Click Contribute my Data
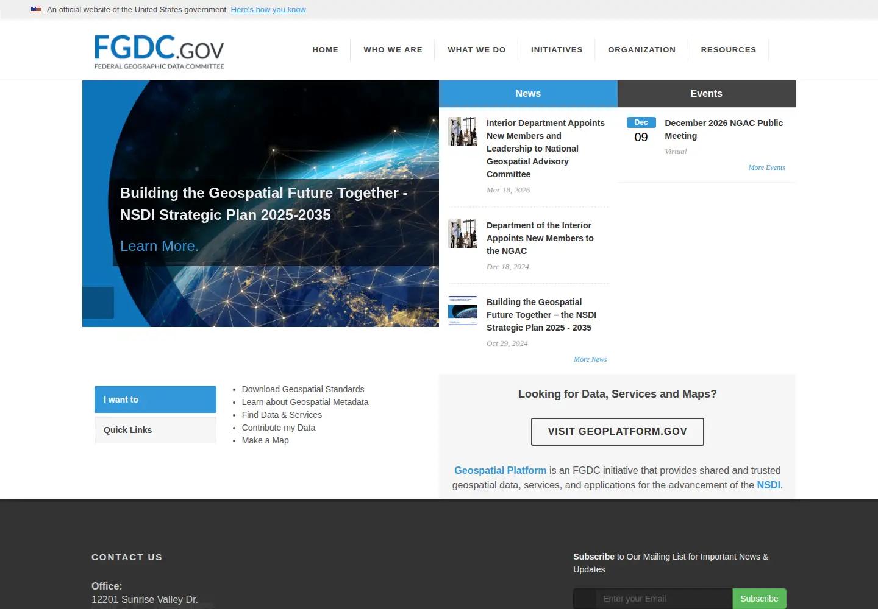Screen dimensions: 878x609 (279, 428)
